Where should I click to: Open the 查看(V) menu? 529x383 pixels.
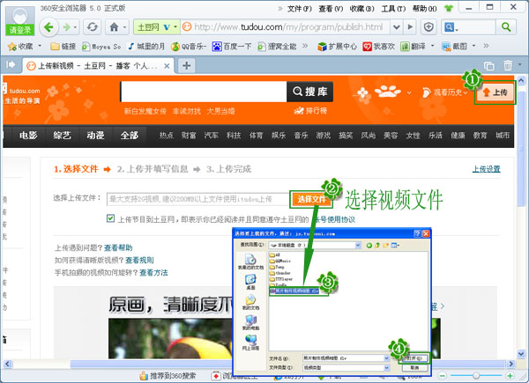click(x=331, y=9)
